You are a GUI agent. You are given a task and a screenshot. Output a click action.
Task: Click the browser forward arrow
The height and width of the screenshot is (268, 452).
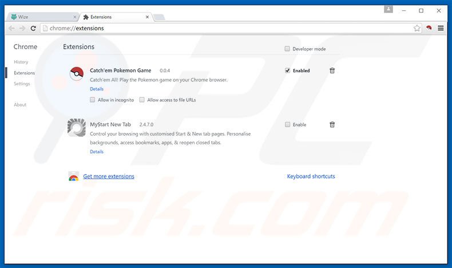pos(22,28)
